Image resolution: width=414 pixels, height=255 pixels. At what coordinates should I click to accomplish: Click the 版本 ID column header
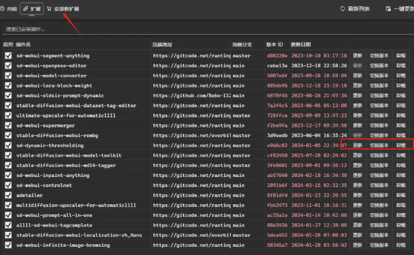pyautogui.click(x=275, y=44)
